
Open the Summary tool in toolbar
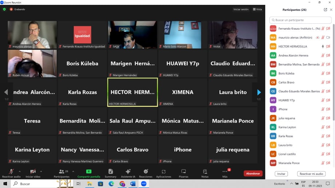click(110, 173)
